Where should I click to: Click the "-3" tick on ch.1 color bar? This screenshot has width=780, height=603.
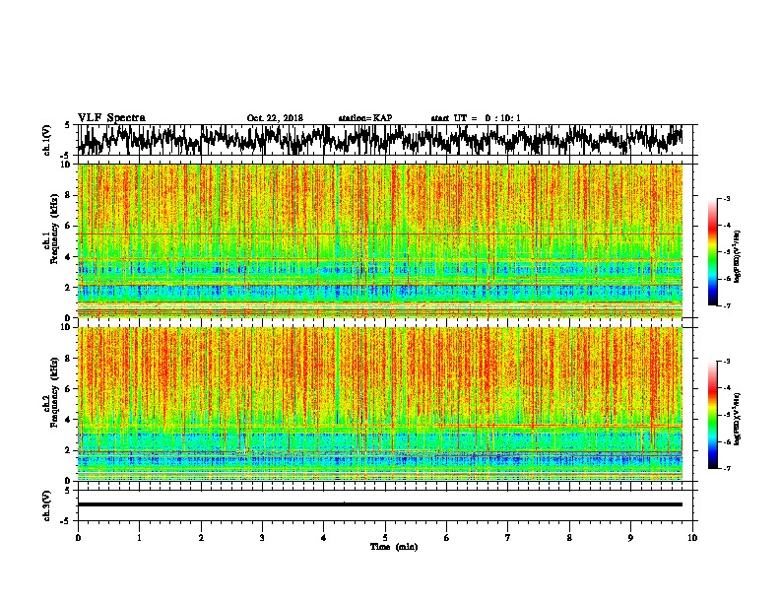[x=726, y=199]
